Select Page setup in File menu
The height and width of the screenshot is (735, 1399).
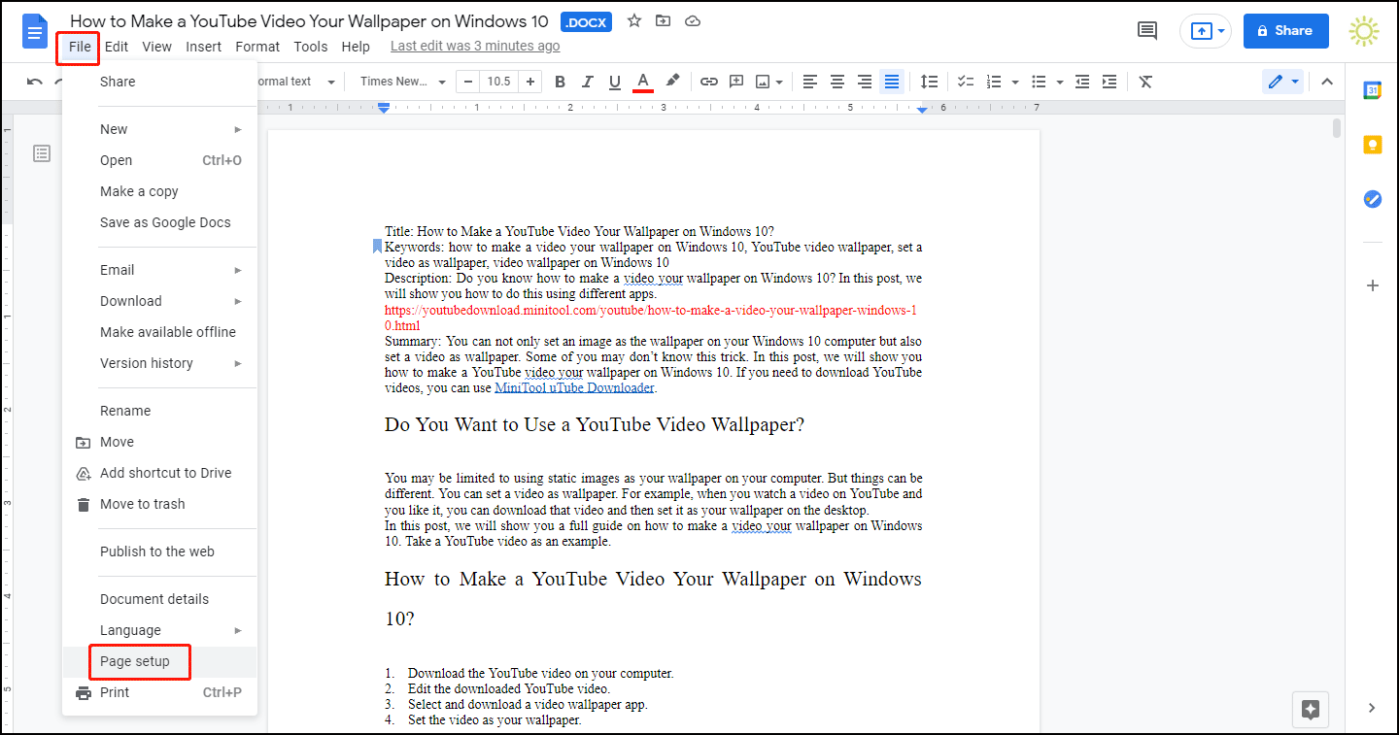coord(160,661)
